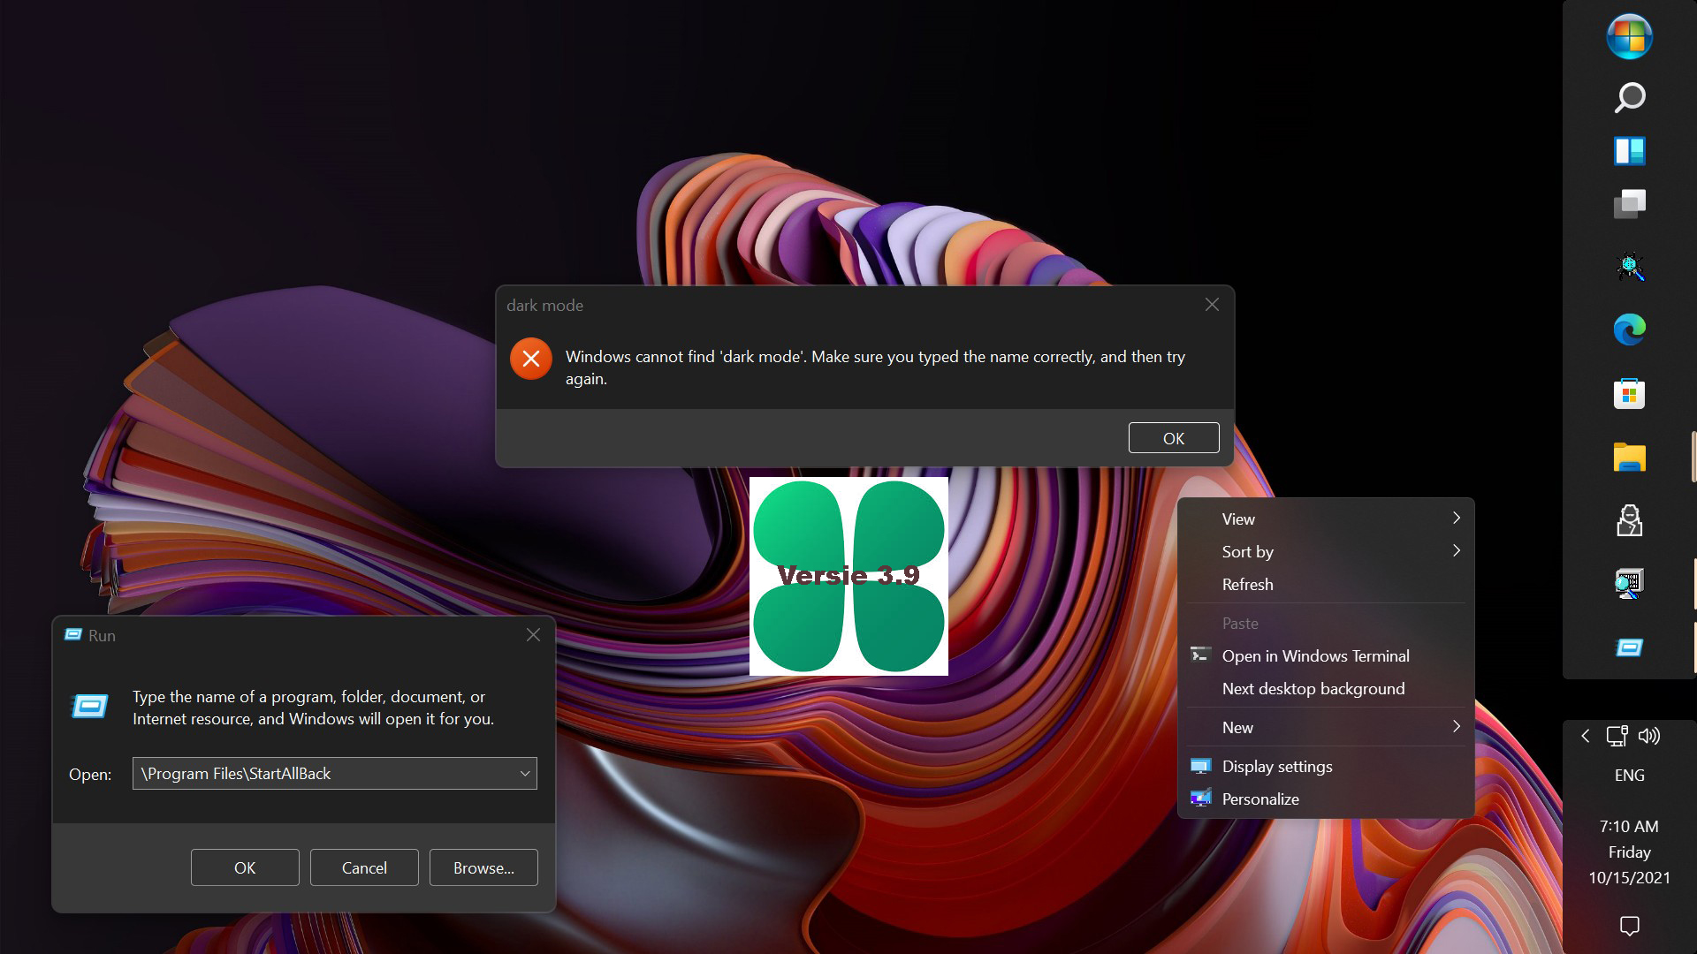Expand the View submenu arrow

pyautogui.click(x=1456, y=518)
